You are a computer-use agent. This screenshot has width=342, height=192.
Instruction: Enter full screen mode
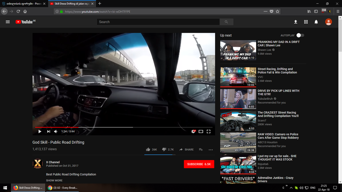click(208, 131)
